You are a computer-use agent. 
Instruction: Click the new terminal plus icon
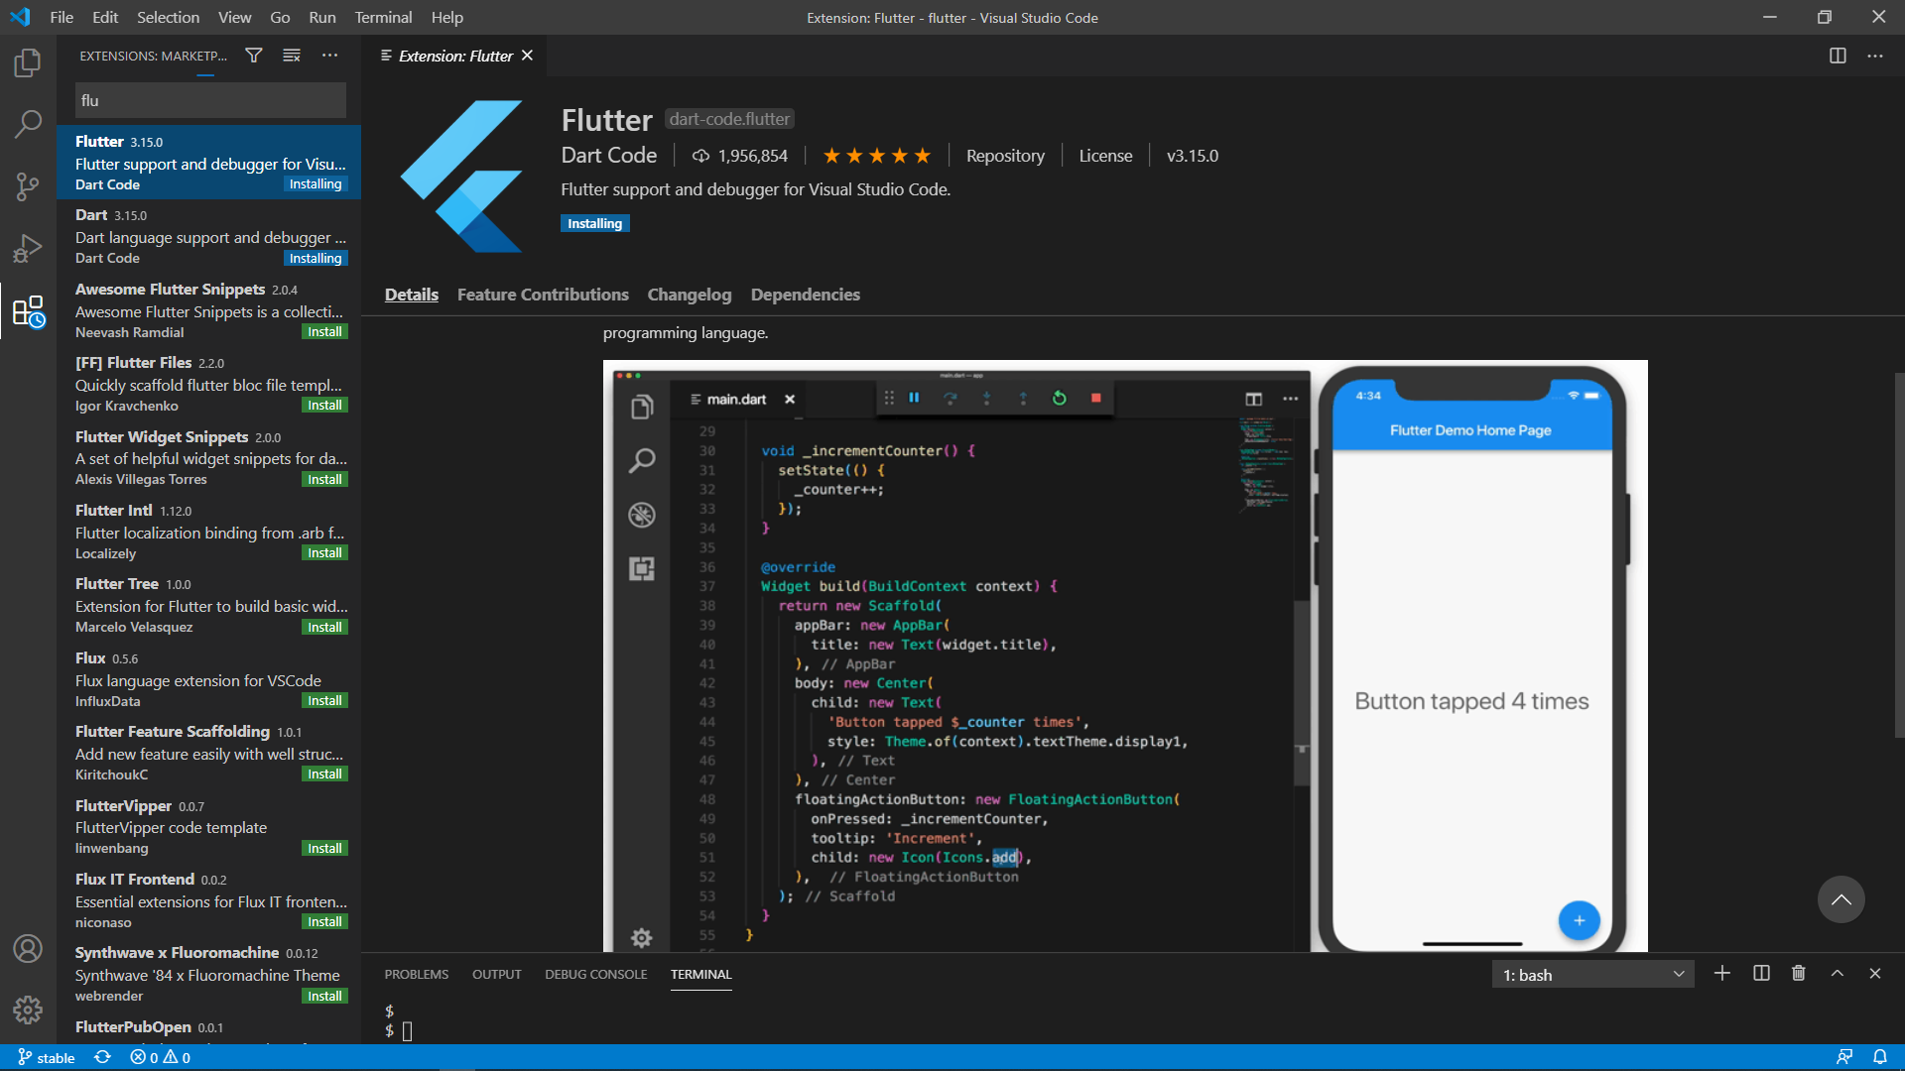click(x=1722, y=974)
